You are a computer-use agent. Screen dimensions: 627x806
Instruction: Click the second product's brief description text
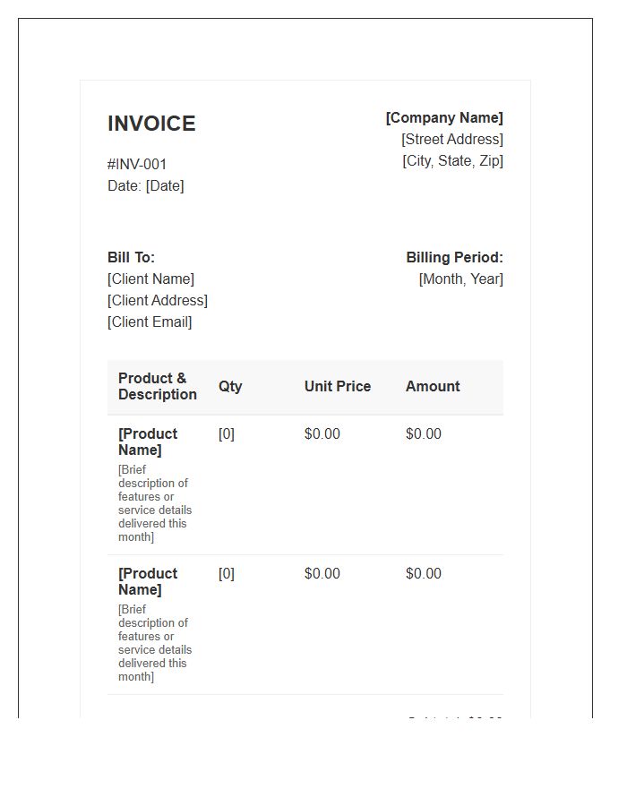155,643
